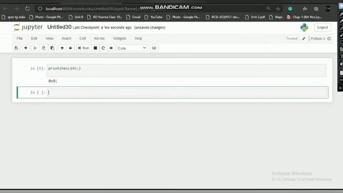The height and width of the screenshot is (193, 343).
Task: Interrupt the kernel with the stop icon
Action: pyautogui.click(x=95, y=48)
